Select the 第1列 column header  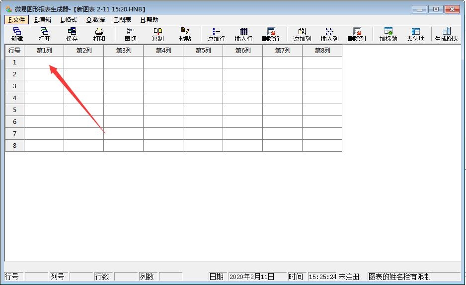[x=44, y=51]
